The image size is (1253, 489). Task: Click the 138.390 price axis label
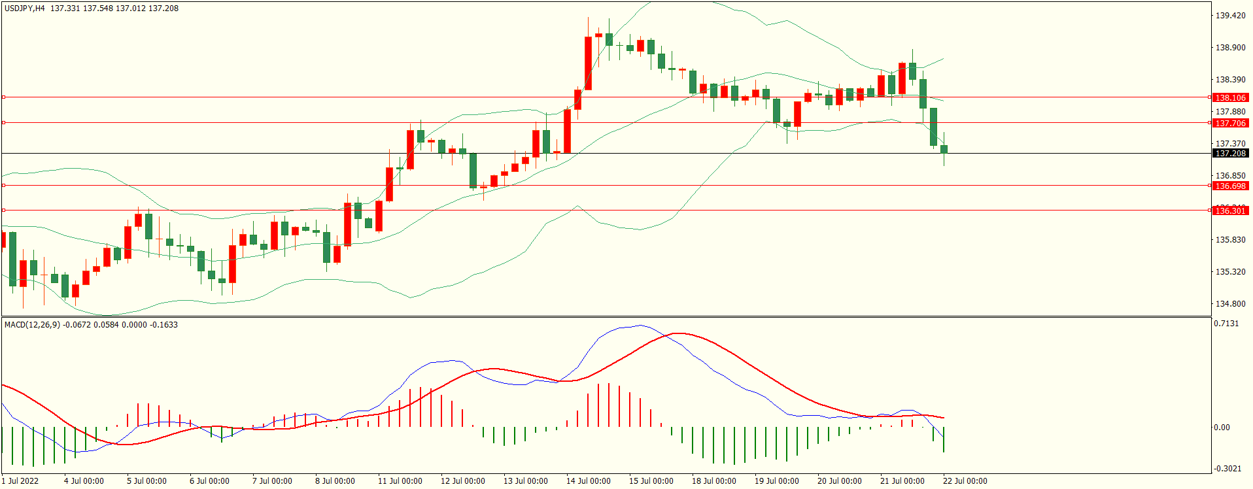coord(1230,80)
